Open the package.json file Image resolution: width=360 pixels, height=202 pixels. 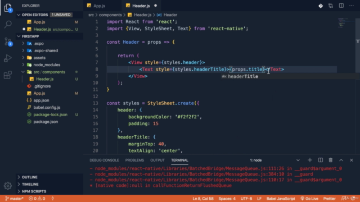click(49, 121)
